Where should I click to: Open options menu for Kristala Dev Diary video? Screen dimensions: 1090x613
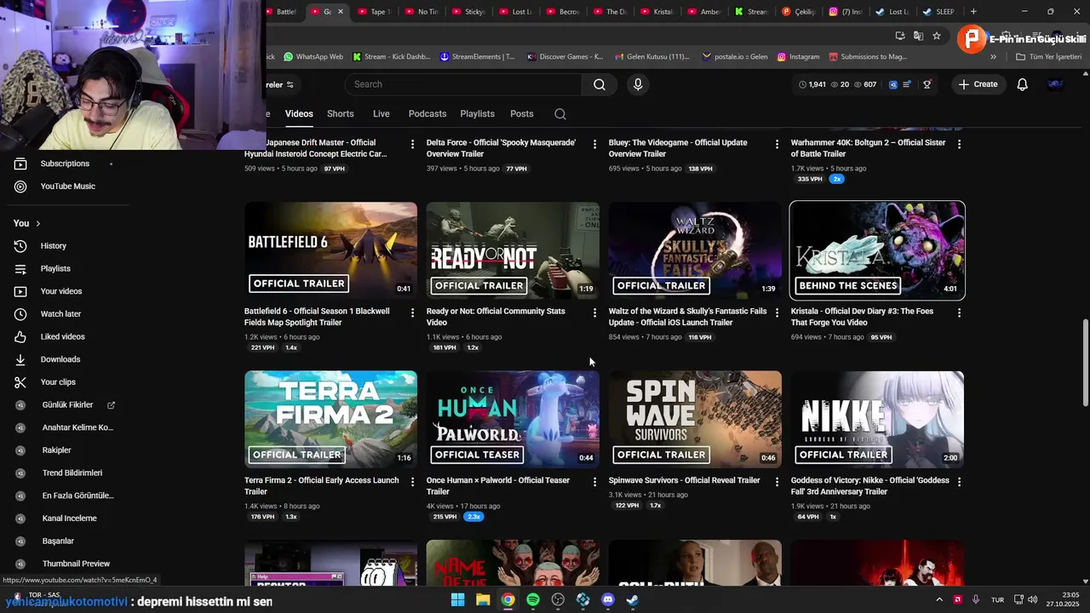coord(959,312)
